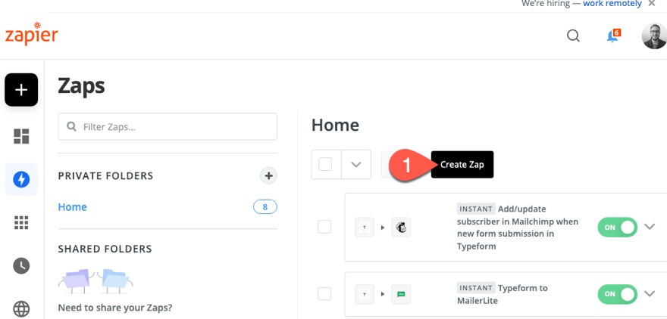
Task: Open the user profile avatar
Action: point(654,36)
